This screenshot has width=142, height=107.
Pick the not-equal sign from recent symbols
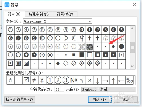34,80
